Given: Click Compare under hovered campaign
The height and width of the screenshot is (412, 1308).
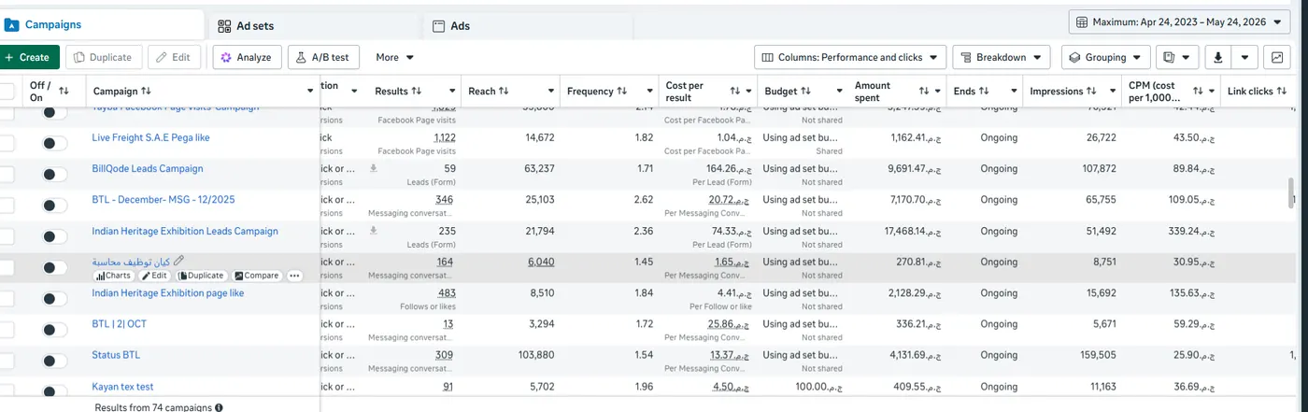Looking at the screenshot, I should [x=257, y=276].
